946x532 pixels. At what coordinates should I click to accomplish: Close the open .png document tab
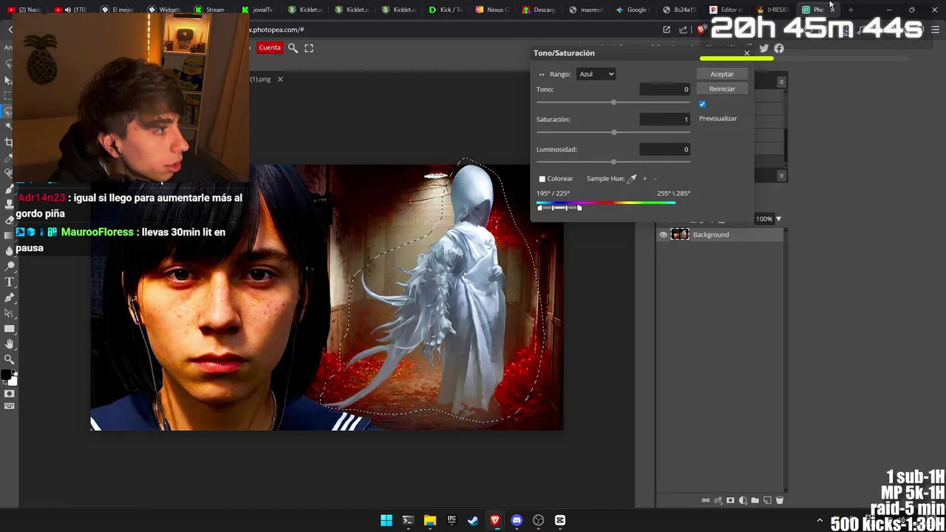click(280, 79)
